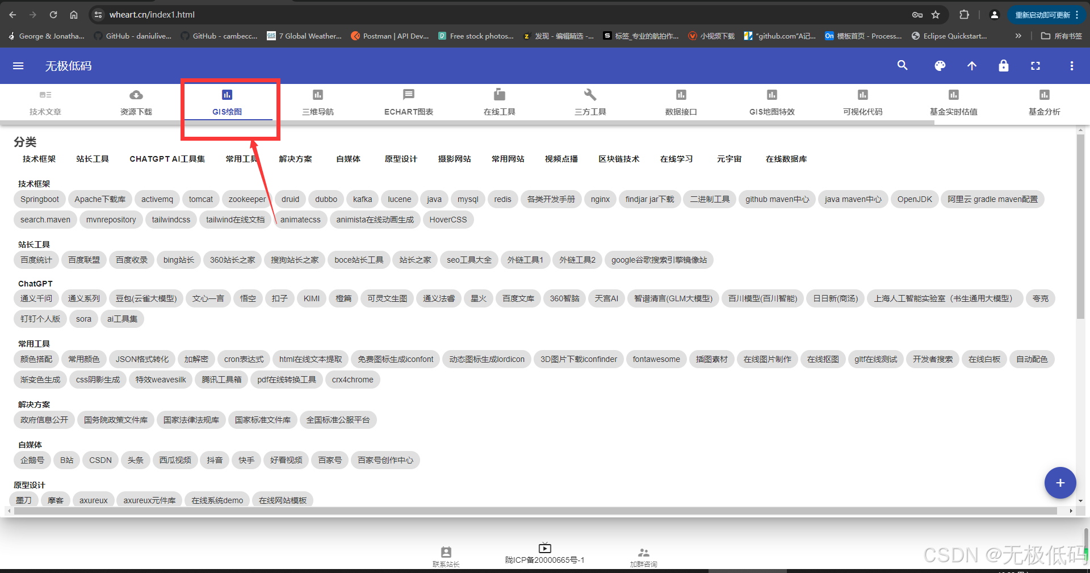Viewport: 1090px width, 573px height.
Task: Open the 通义千问 chip
Action: (36, 298)
